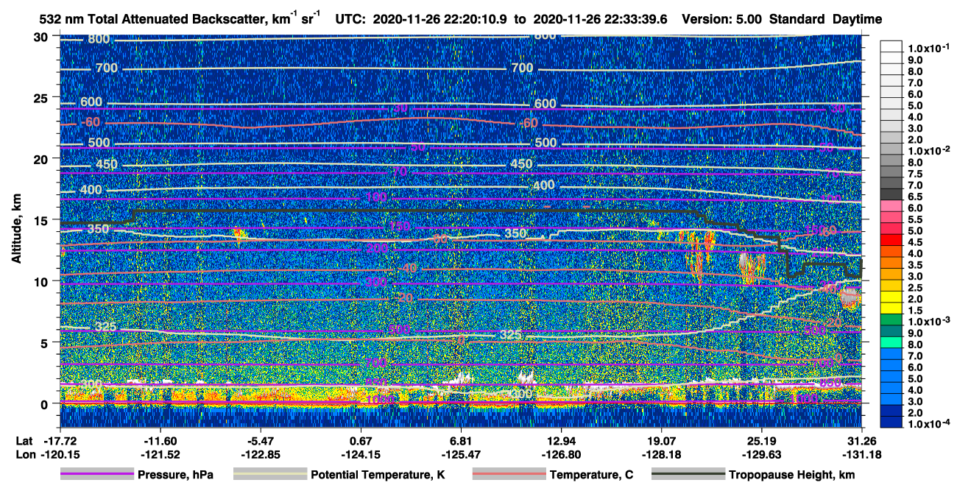
Task: Click the longitude value '-128.18'
Action: 661,453
